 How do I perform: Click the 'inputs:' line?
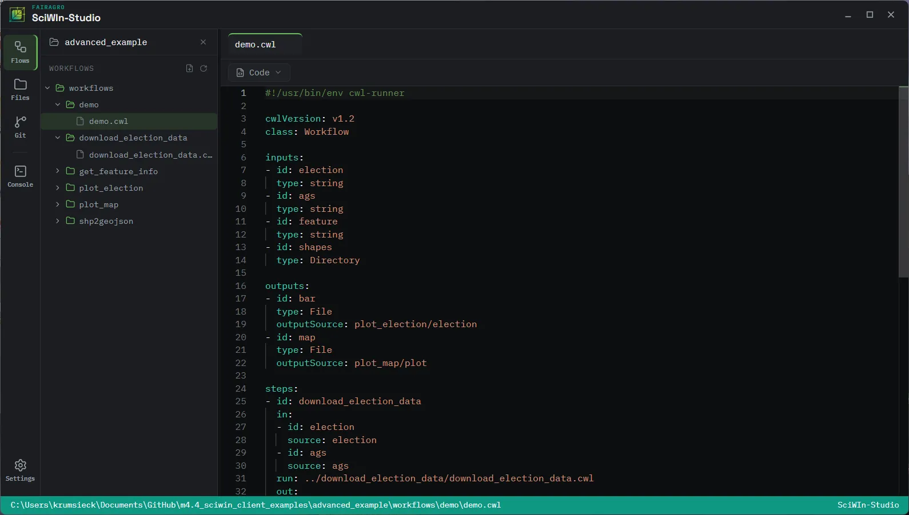coord(284,158)
